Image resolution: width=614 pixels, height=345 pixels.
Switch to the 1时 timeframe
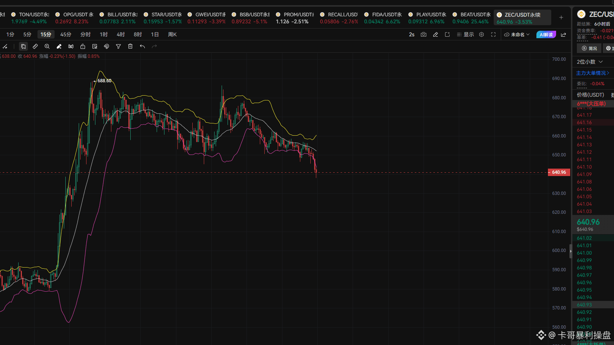(x=104, y=34)
